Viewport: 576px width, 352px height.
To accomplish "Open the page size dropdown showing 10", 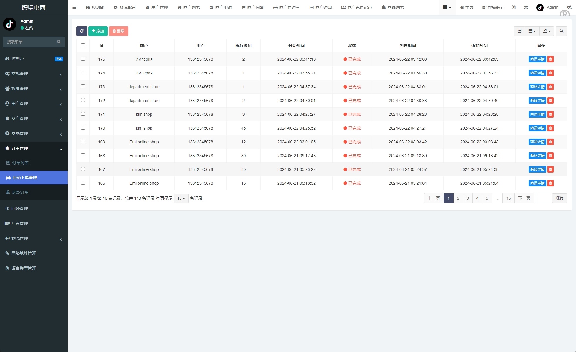I will (x=181, y=198).
